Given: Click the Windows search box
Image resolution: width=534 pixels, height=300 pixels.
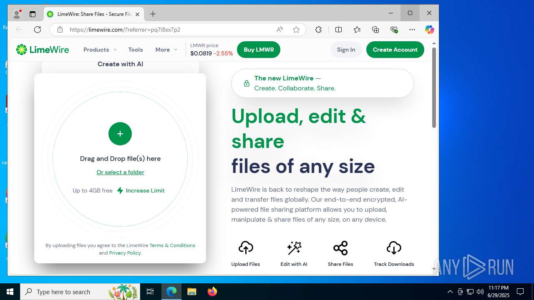Looking at the screenshot, I should click(x=80, y=292).
